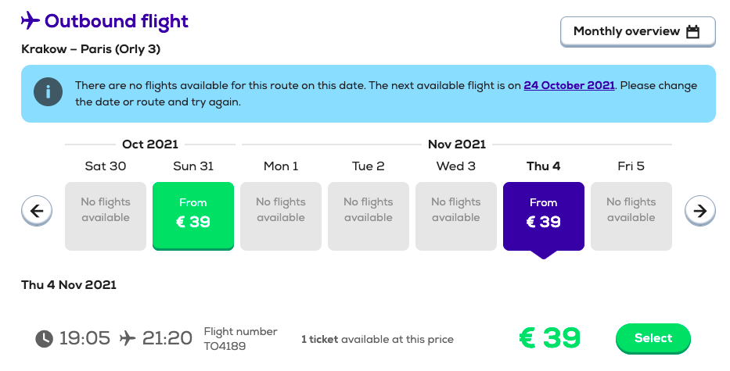Click the next dates right arrow
Image resolution: width=730 pixels, height=371 pixels.
699,211
